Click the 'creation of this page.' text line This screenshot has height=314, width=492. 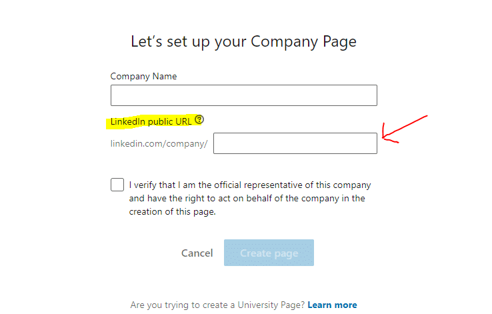pyautogui.click(x=172, y=212)
